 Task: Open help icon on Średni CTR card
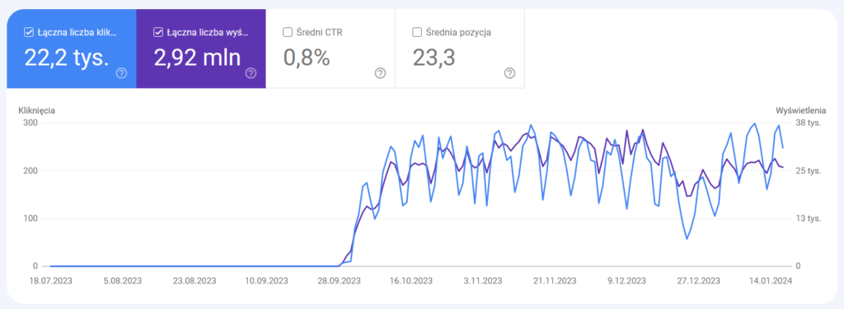pyautogui.click(x=380, y=73)
